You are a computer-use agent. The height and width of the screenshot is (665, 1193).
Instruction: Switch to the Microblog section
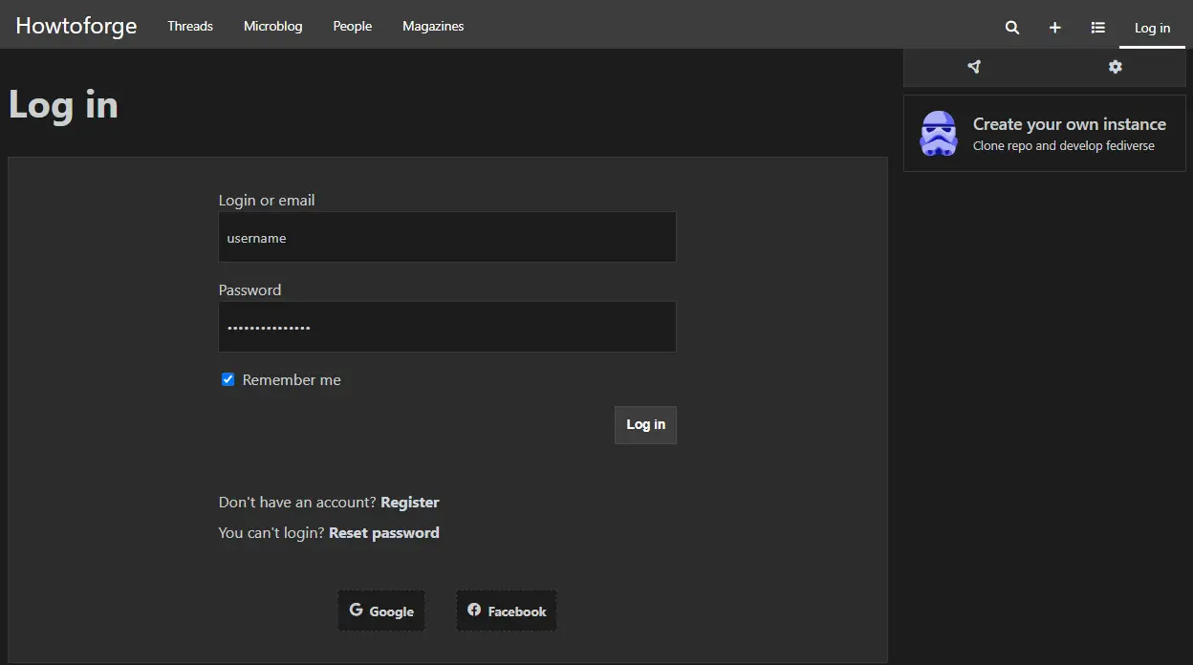[x=272, y=26]
